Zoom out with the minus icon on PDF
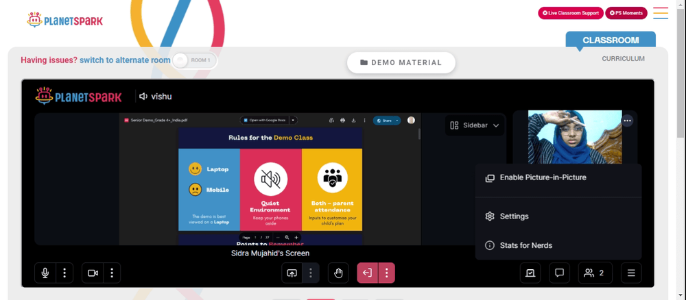This screenshot has height=300, width=686. [278, 238]
